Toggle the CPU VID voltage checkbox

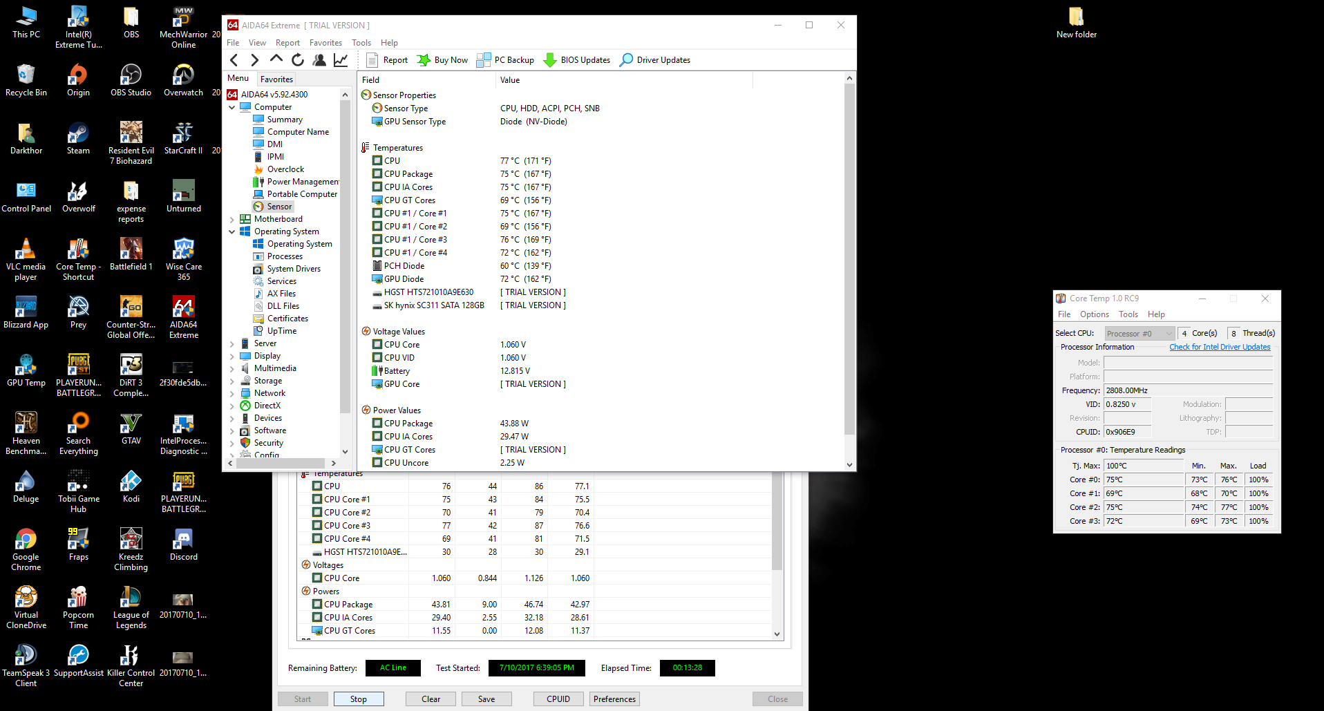[x=377, y=357]
